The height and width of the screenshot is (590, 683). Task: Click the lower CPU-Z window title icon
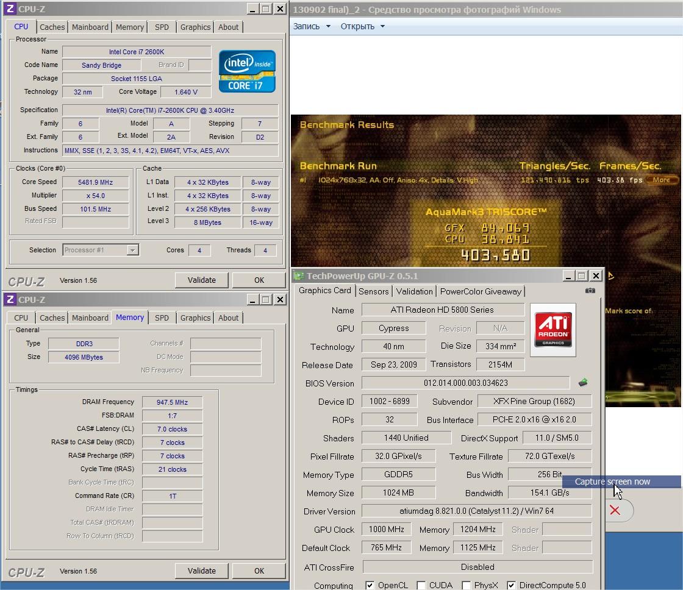click(10, 300)
